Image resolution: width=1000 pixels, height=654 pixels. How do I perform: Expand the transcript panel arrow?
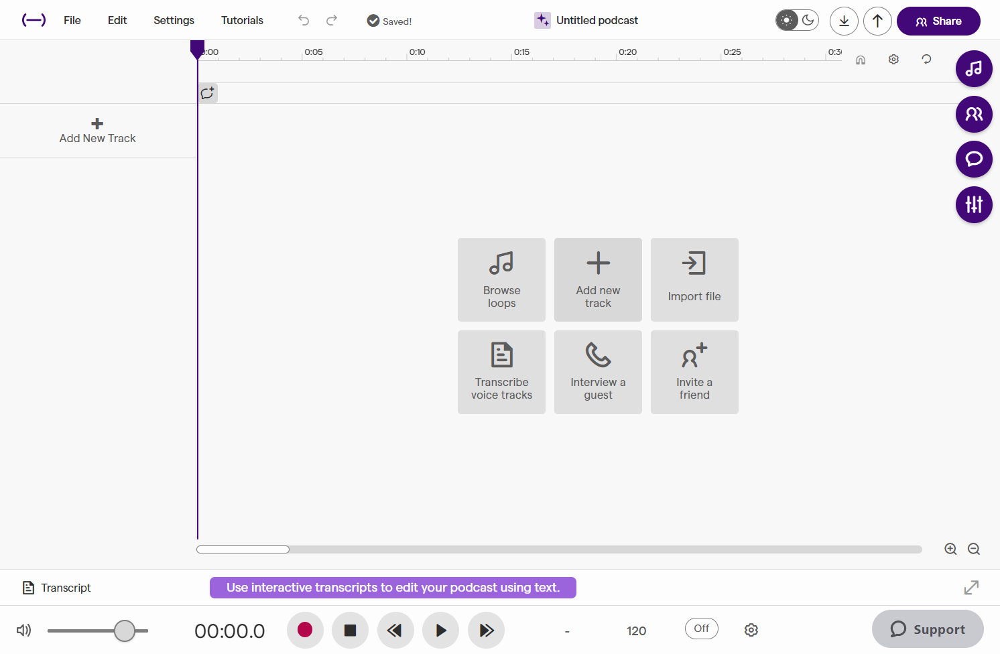[971, 588]
